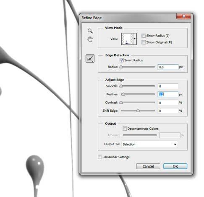
Task: Click the Radius slider handle
Action: tap(121, 67)
